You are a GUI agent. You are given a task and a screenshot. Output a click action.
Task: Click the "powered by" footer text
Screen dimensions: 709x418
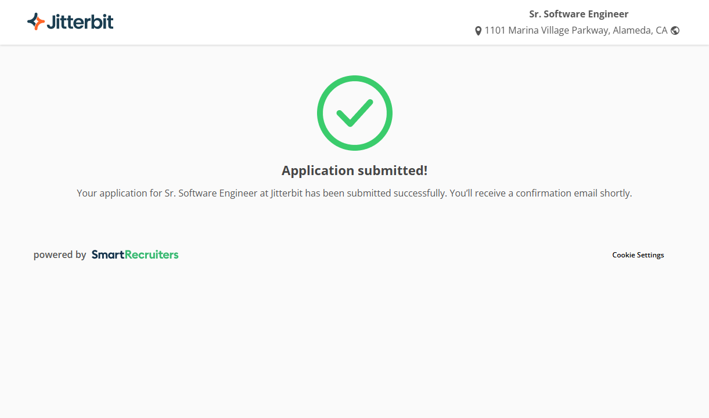60,255
